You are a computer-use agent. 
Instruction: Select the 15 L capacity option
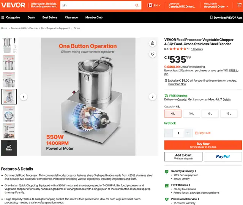[229, 114]
